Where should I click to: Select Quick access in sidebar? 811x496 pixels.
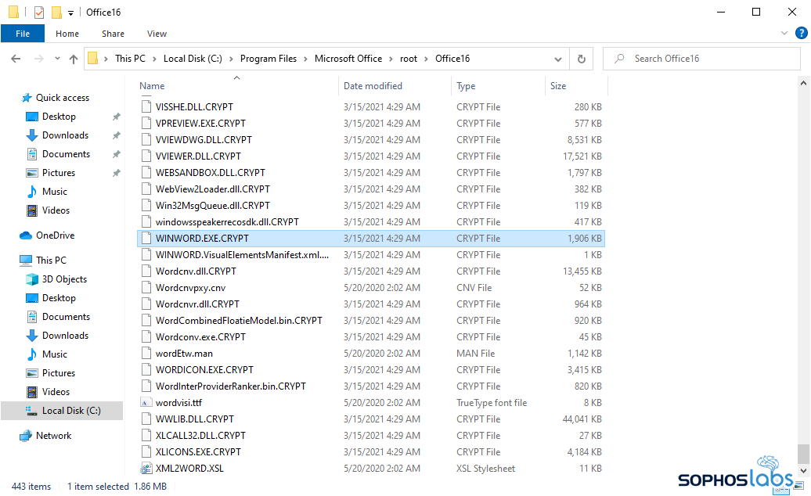(x=62, y=98)
